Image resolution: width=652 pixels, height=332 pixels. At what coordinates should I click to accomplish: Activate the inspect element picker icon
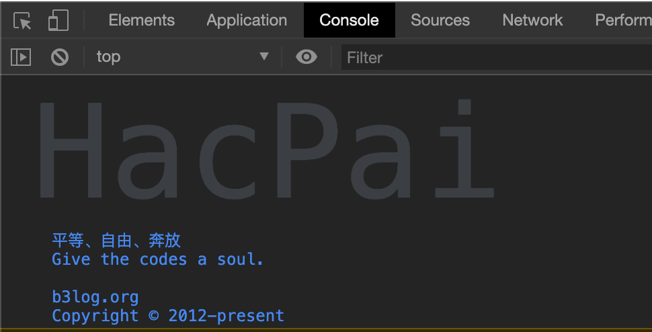point(22,21)
